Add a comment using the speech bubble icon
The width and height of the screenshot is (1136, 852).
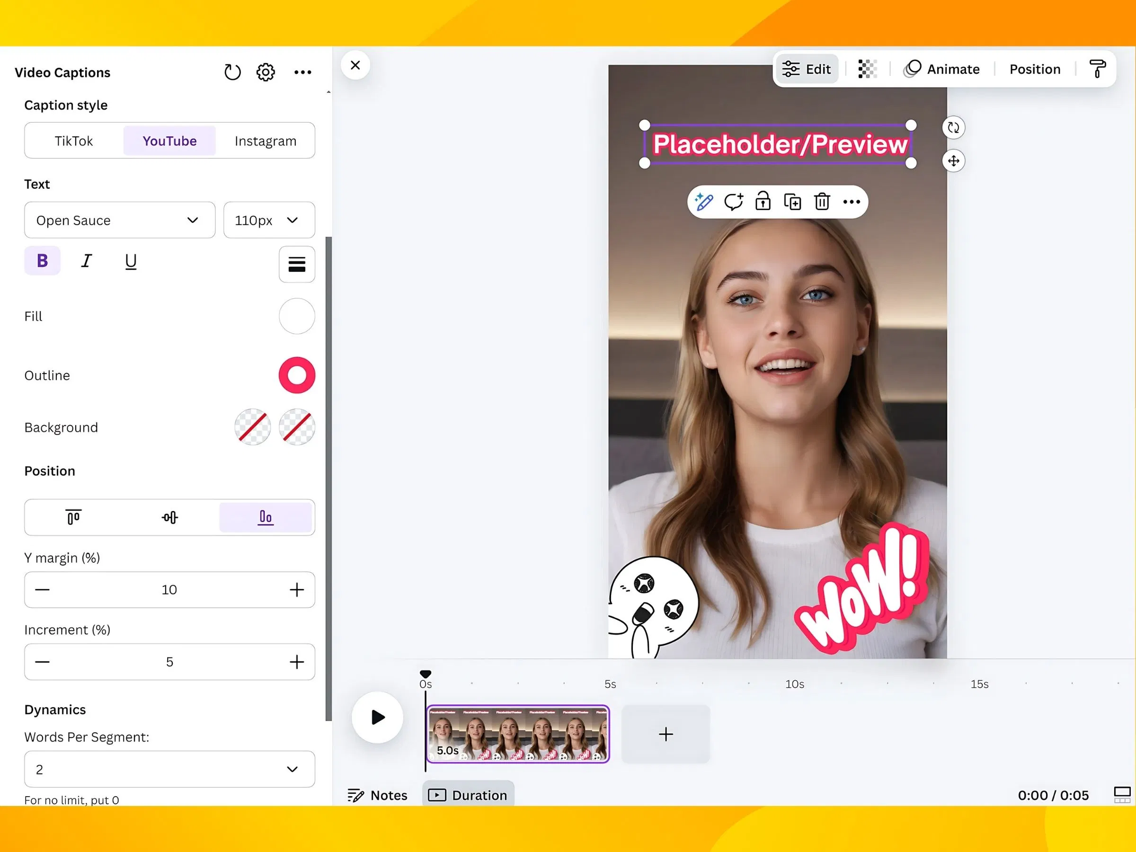click(733, 201)
